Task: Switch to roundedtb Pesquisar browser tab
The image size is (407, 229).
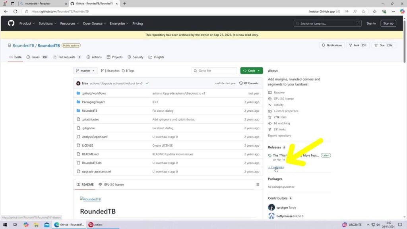Action: point(43,4)
